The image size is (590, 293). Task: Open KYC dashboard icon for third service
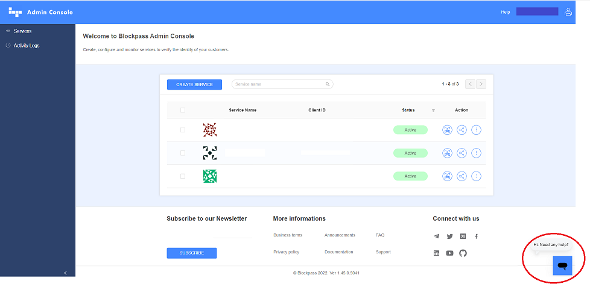(447, 176)
